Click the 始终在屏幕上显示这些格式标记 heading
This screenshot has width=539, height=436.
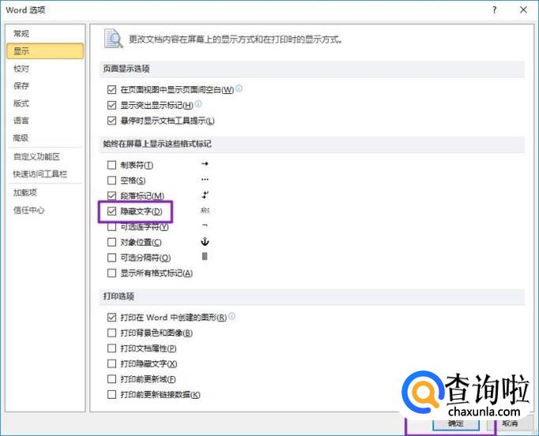(x=157, y=144)
